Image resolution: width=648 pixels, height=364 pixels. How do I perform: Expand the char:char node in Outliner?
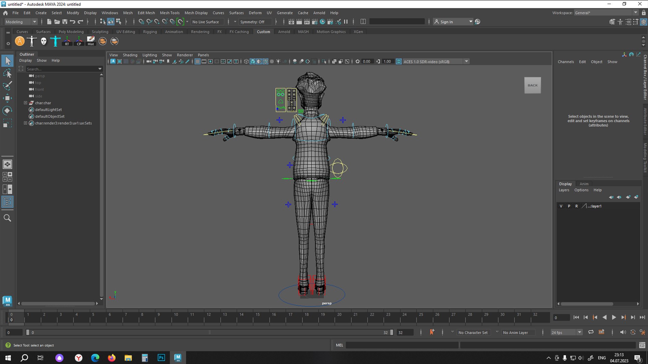(25, 103)
